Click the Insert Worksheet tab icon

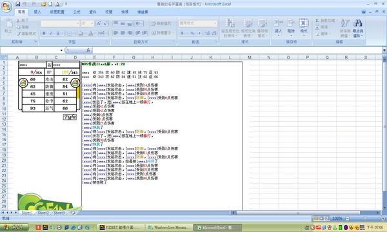(72, 212)
